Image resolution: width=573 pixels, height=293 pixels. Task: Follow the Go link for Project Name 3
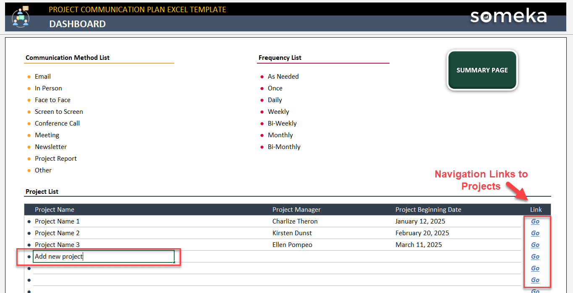[535, 245]
